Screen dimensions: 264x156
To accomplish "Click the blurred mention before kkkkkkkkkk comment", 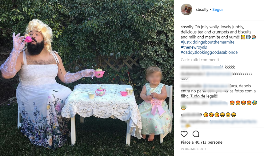I will tap(219, 74).
